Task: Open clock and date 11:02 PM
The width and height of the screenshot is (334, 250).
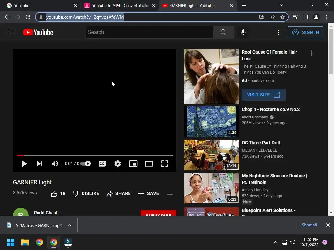Action: (309, 242)
